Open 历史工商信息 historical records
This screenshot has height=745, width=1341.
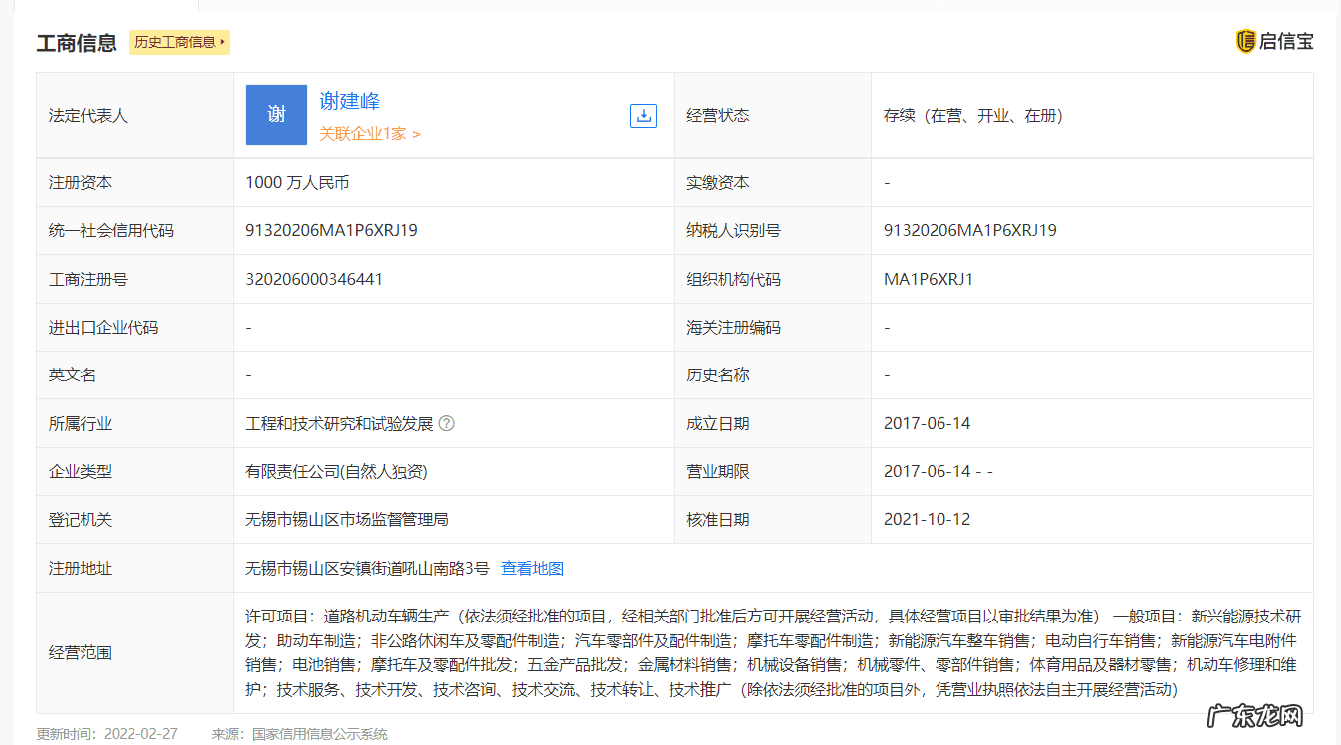pos(177,43)
